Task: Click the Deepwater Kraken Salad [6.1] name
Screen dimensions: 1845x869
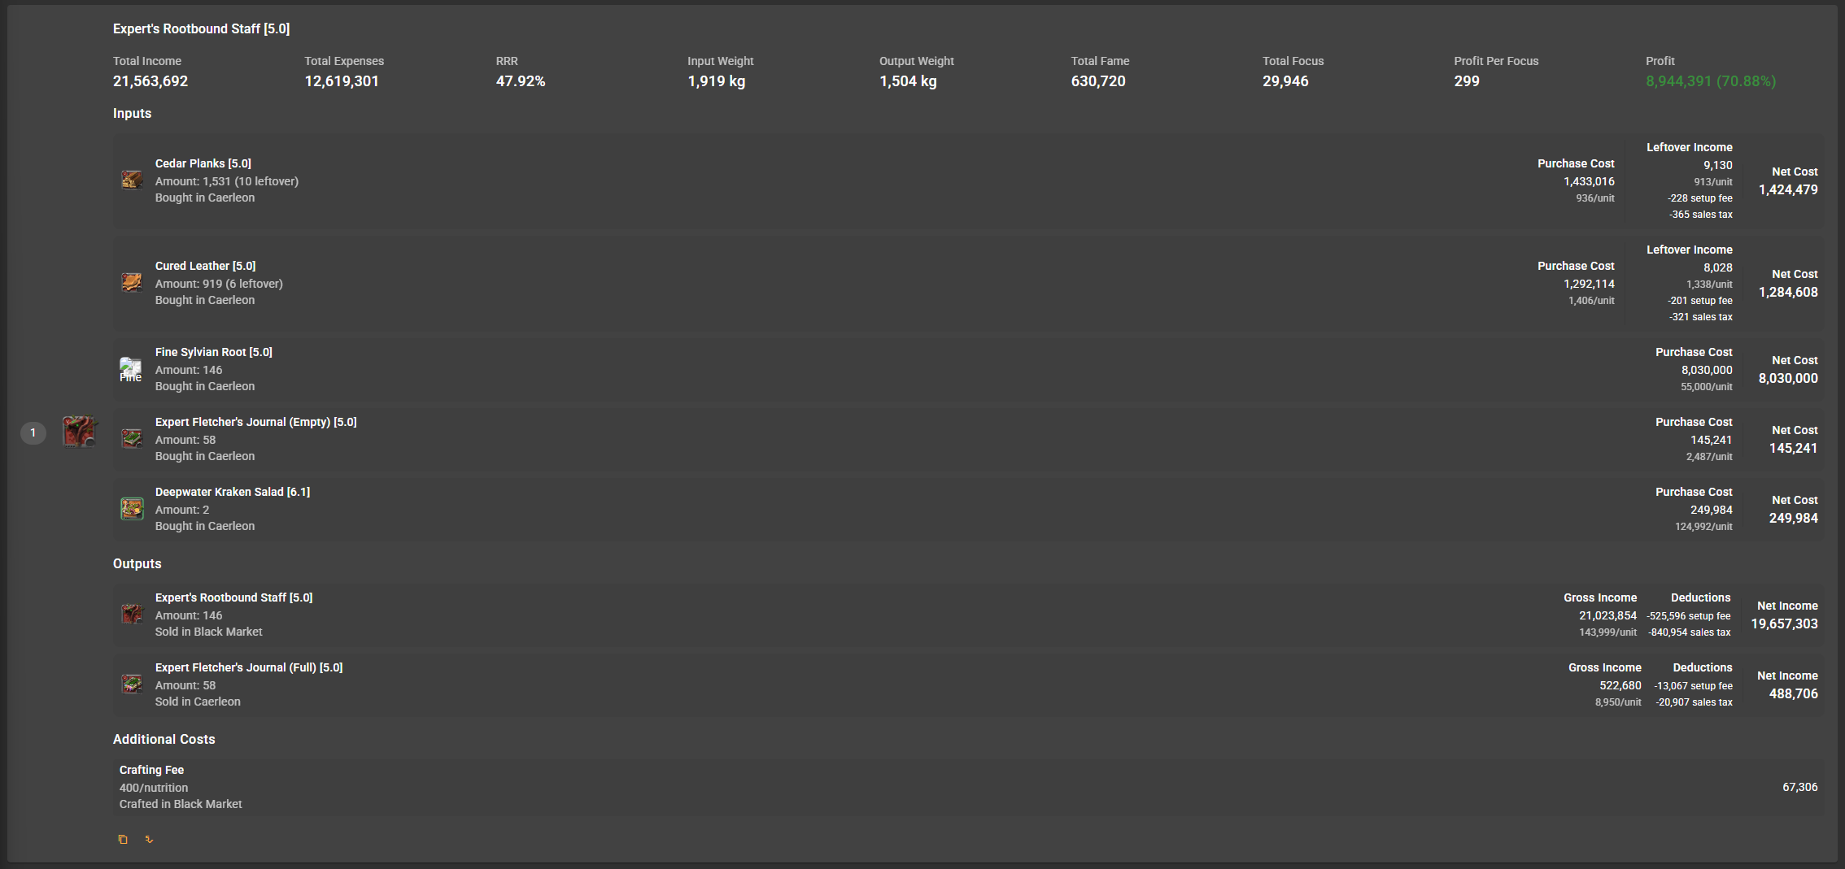Action: (x=233, y=492)
